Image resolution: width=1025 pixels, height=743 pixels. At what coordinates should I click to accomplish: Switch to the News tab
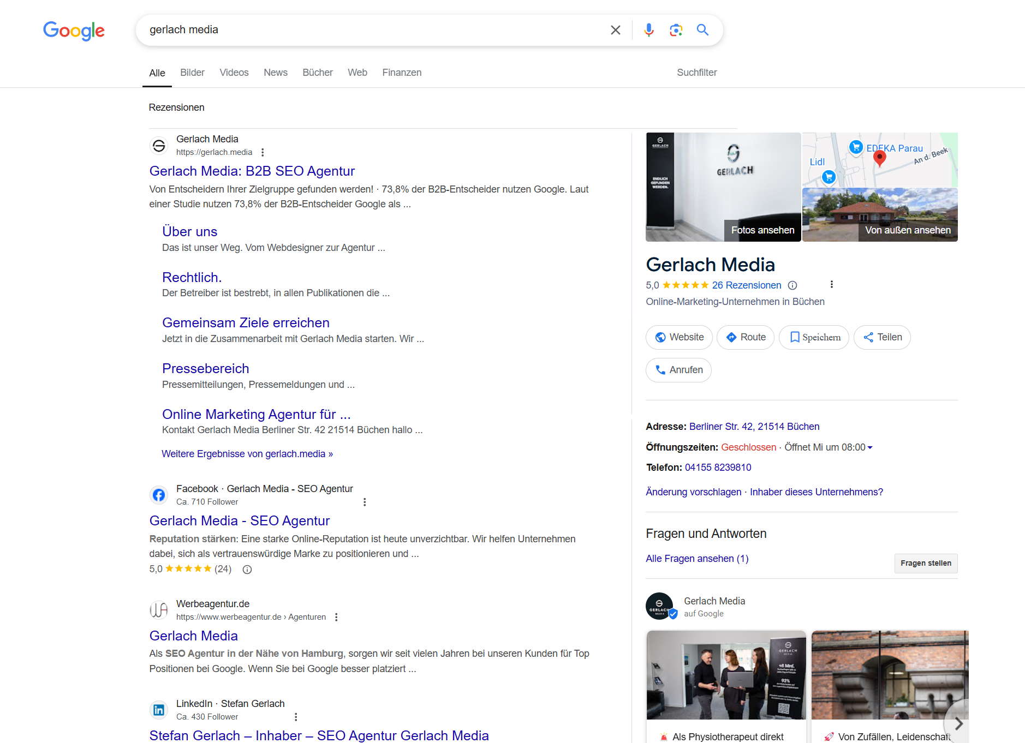tap(275, 73)
